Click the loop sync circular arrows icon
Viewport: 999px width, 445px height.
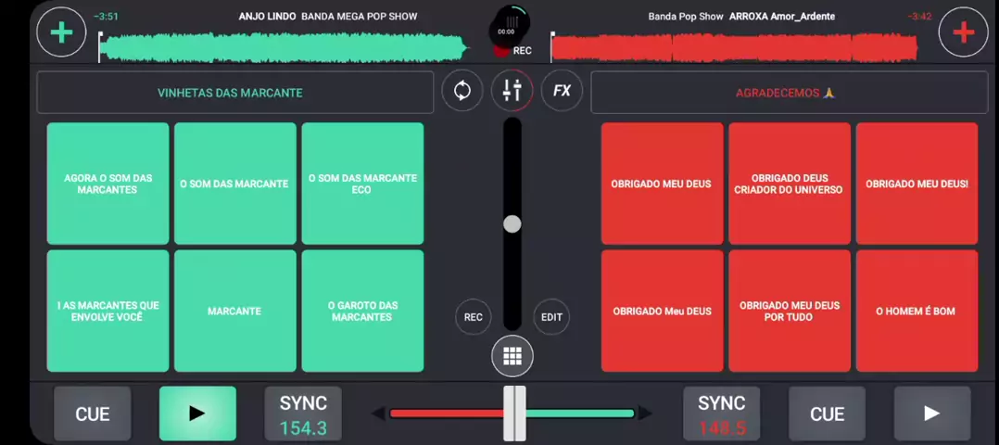[x=462, y=91]
